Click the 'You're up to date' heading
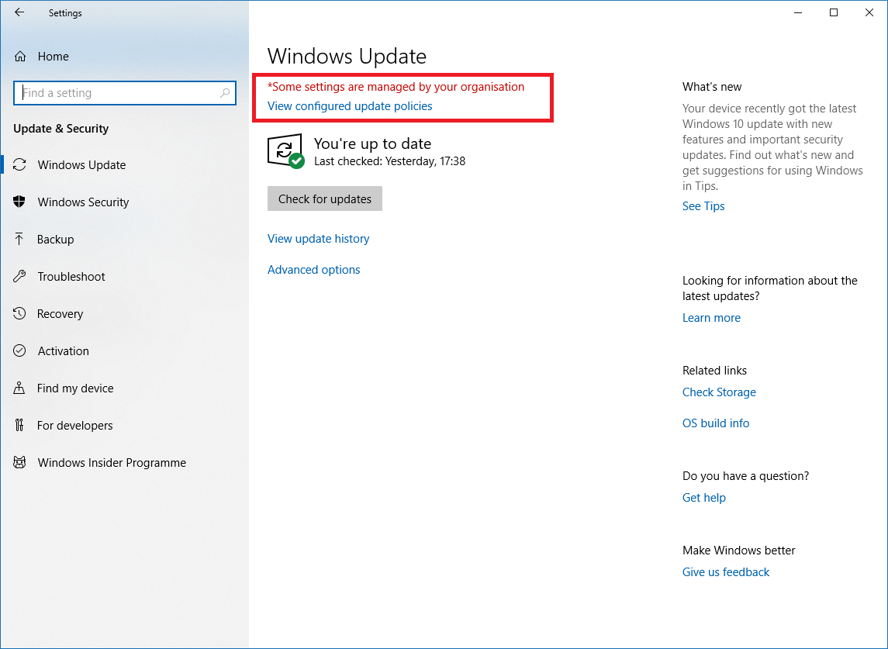Screen dimensions: 888x649 372,143
